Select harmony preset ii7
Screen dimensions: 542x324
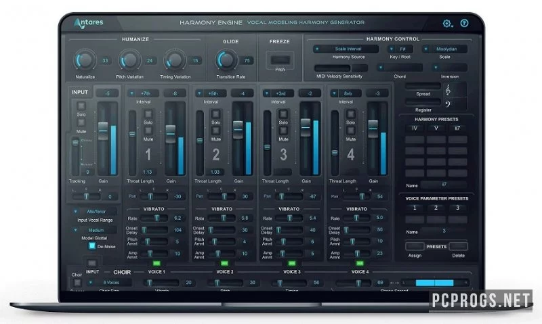coord(458,128)
